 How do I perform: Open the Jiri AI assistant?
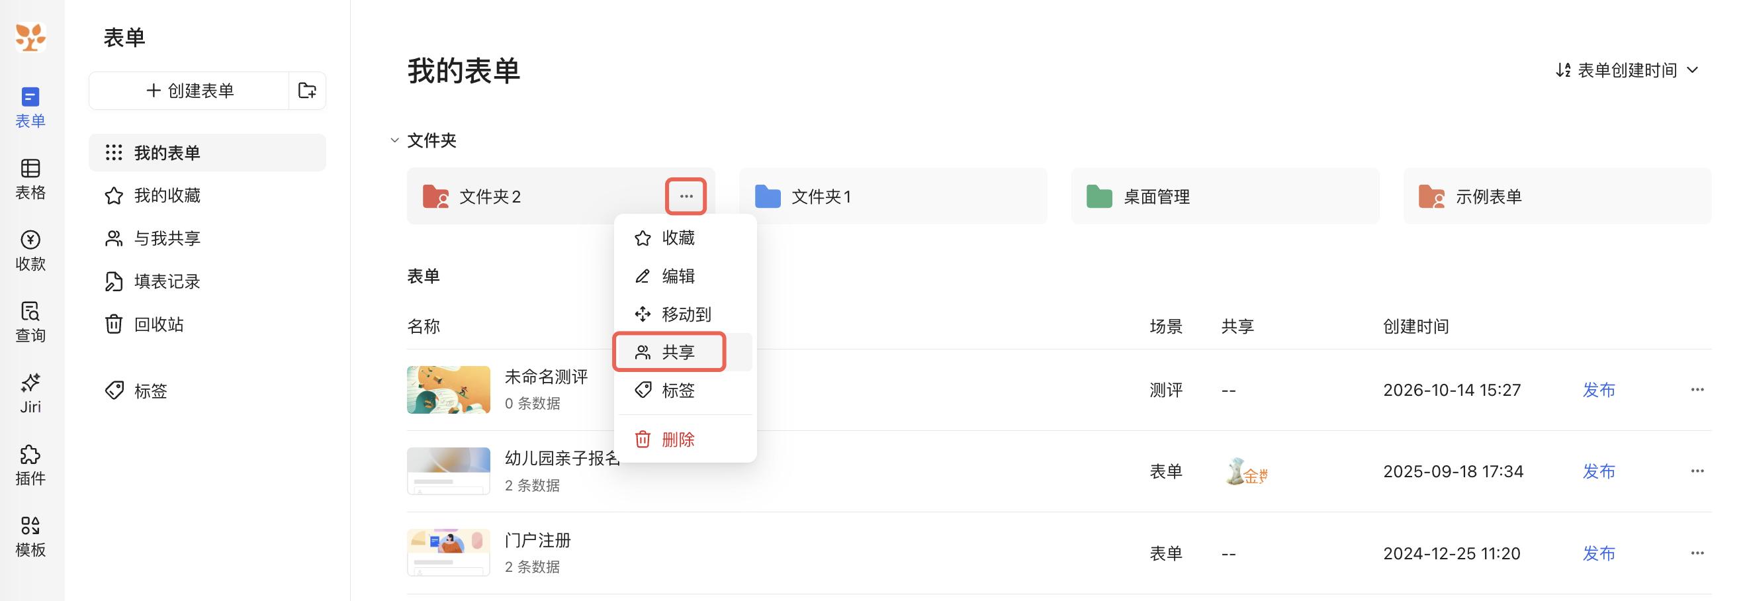30,393
